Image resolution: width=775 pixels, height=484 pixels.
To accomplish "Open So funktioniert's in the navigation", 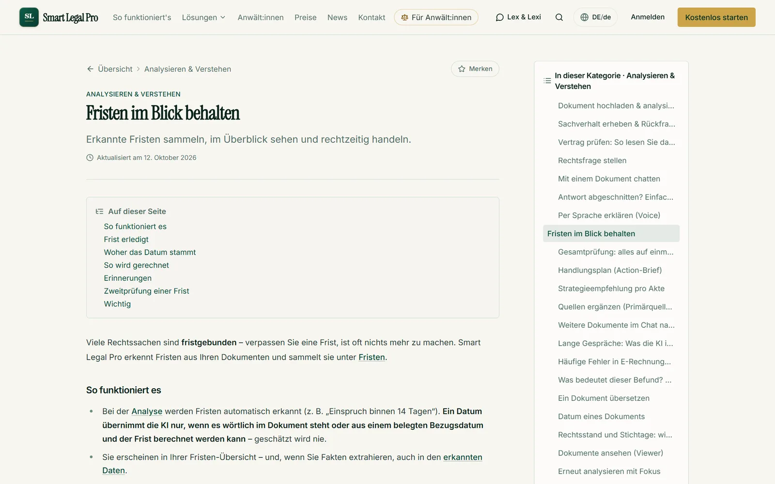I will click(x=142, y=17).
